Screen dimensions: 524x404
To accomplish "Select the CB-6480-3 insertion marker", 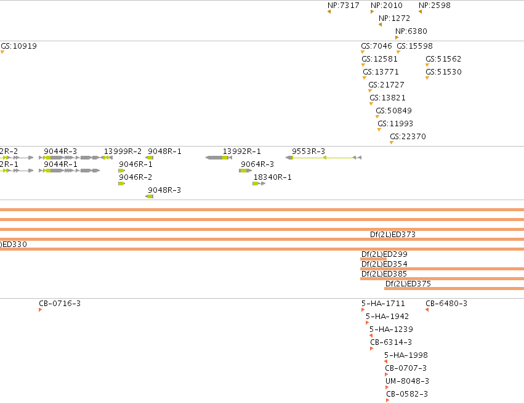I will coord(427,310).
